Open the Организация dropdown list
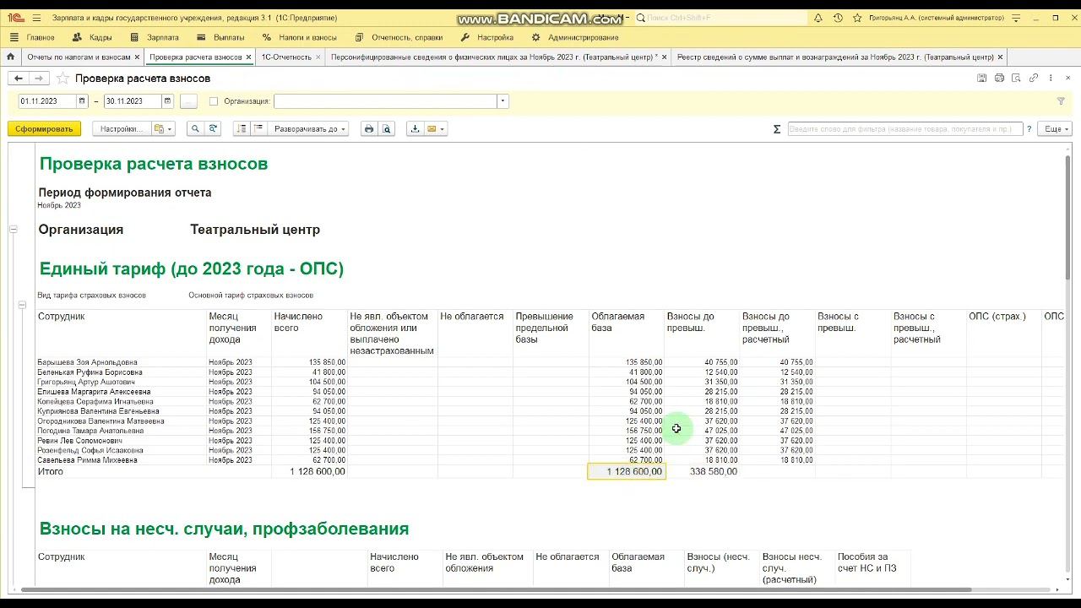Image resolution: width=1081 pixels, height=608 pixels. point(502,101)
